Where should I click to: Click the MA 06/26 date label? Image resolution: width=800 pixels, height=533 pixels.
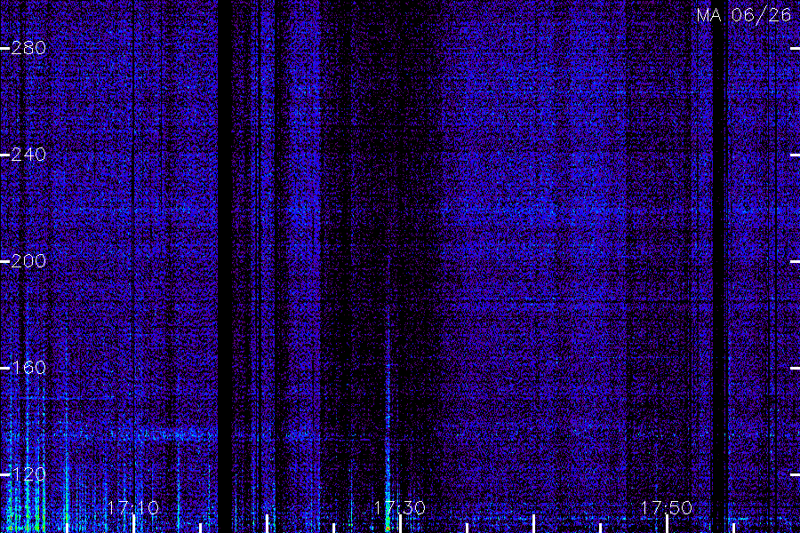(744, 15)
